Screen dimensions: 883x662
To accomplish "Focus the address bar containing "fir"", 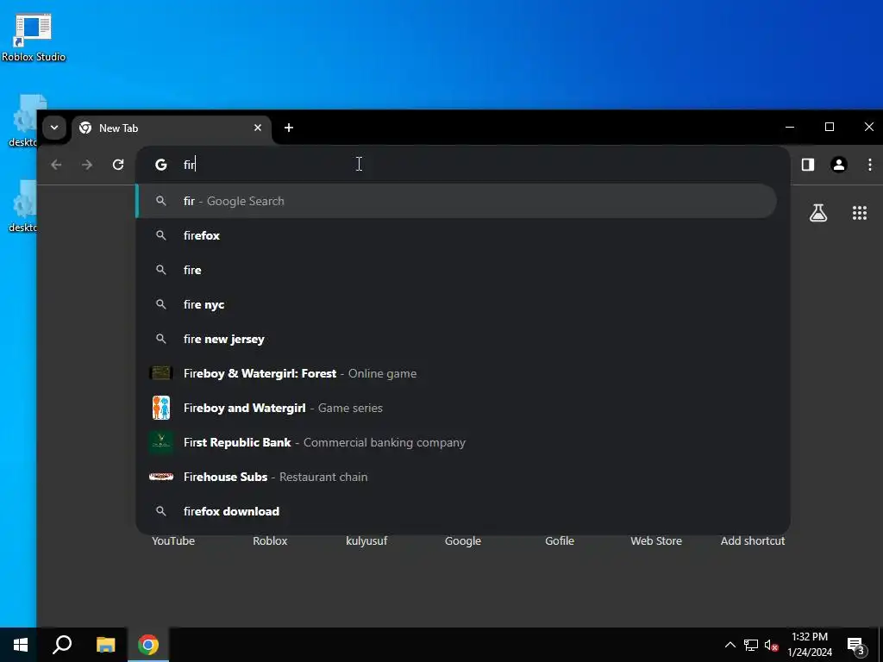I will pos(462,165).
